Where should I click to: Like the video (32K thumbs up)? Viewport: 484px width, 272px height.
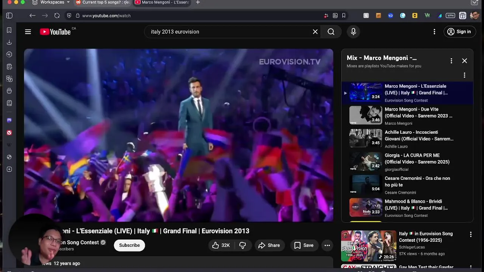tap(220, 246)
